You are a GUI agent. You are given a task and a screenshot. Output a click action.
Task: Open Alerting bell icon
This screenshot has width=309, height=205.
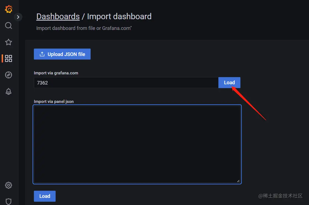9,91
